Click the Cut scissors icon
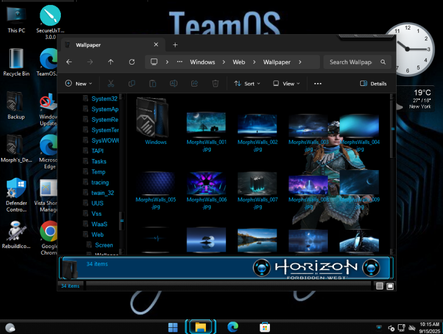 click(111, 83)
